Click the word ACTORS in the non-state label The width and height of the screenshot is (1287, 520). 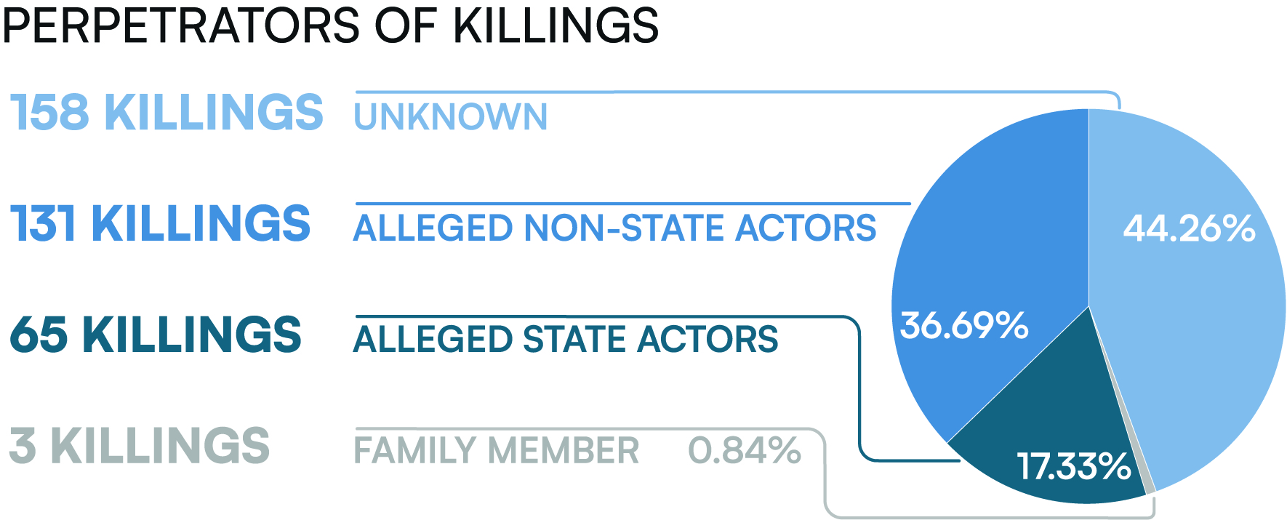[x=806, y=228]
